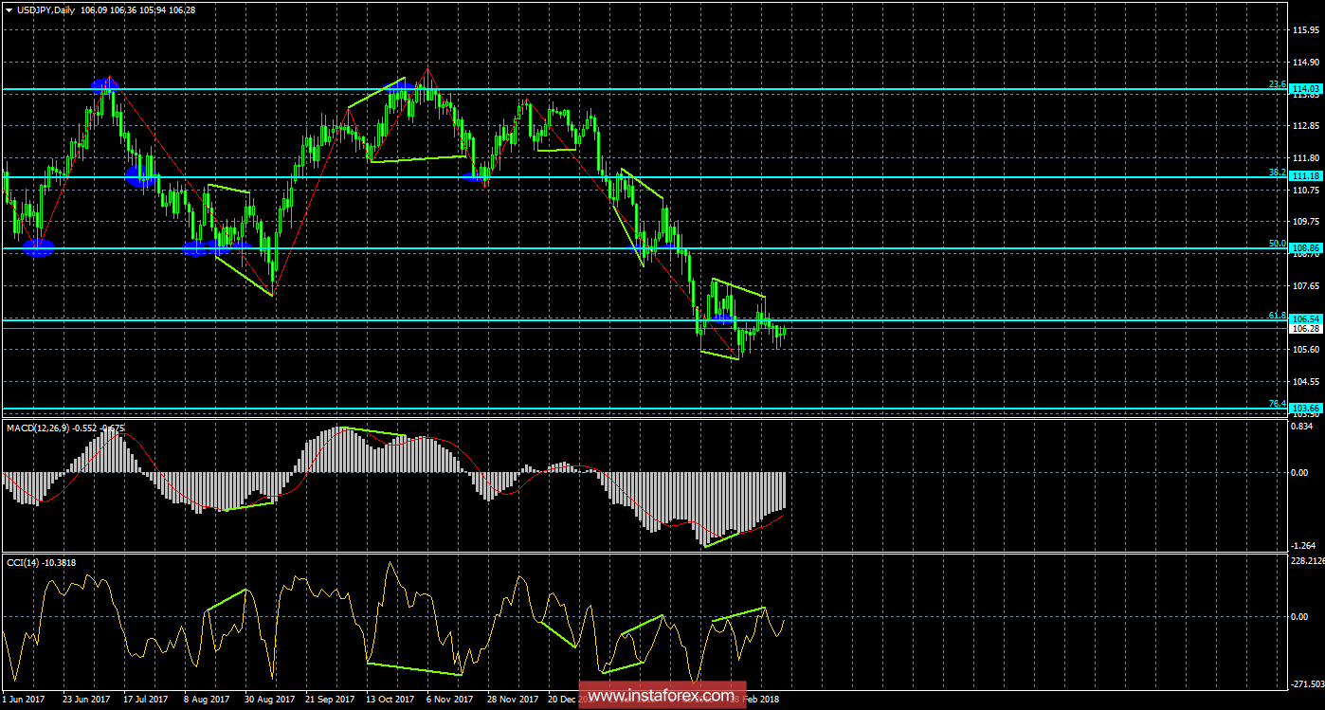
Task: Click the 1 Jun 2017 date label
Action: pos(26,701)
